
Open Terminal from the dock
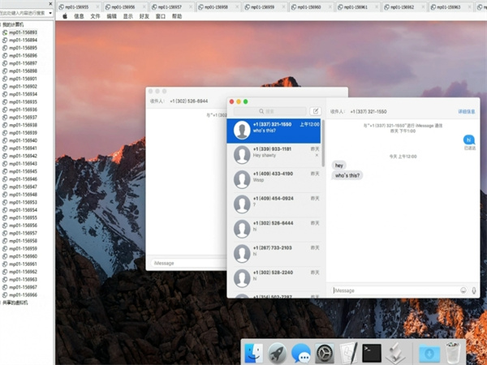(x=372, y=353)
